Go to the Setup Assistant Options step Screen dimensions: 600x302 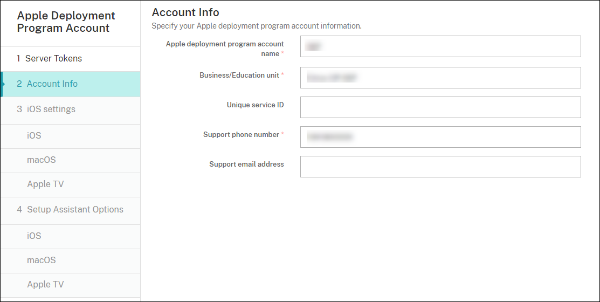75,209
